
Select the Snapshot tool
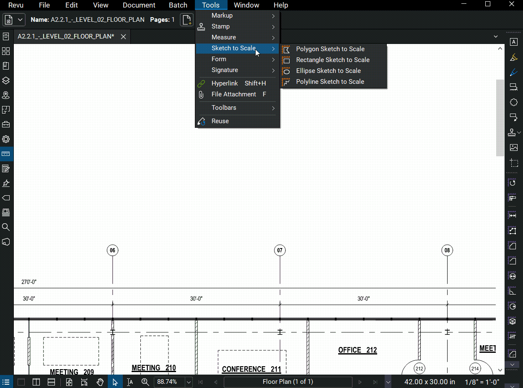(x=514, y=163)
